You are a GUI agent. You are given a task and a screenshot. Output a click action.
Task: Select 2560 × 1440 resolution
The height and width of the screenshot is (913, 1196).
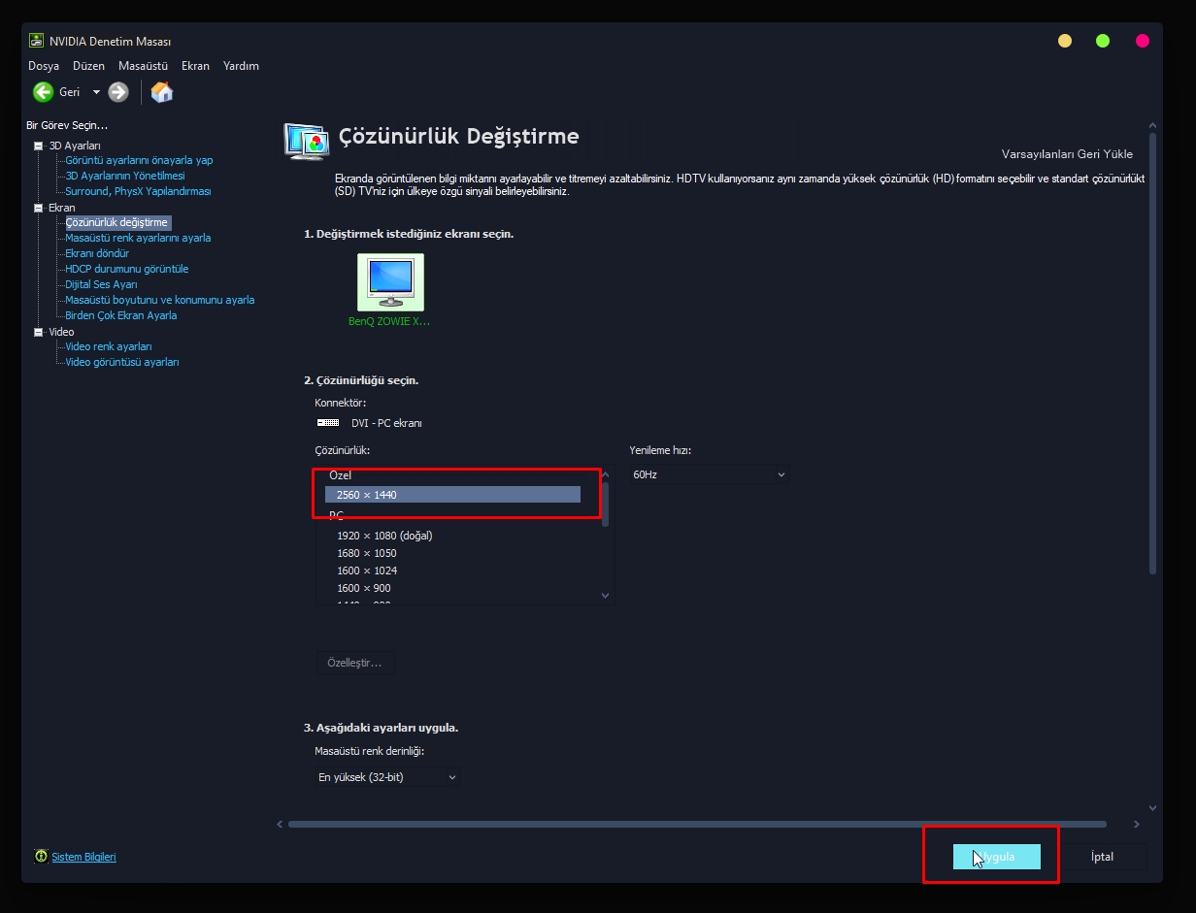(452, 495)
